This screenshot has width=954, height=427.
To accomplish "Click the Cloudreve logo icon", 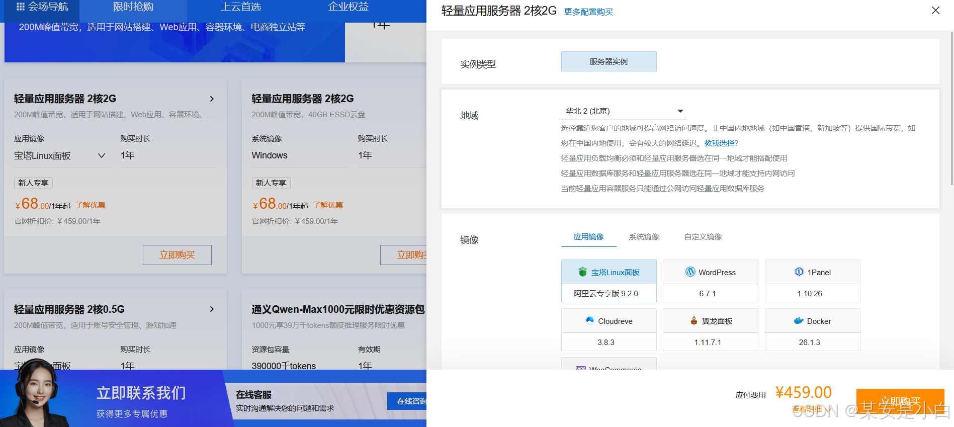I will click(x=590, y=321).
